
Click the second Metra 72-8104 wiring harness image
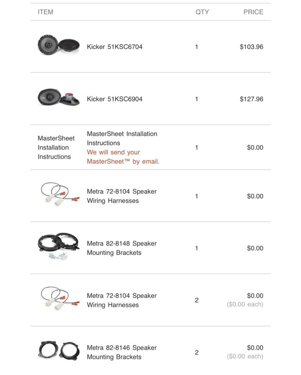pos(60,298)
